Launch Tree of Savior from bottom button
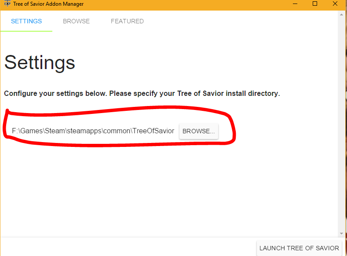 click(299, 248)
